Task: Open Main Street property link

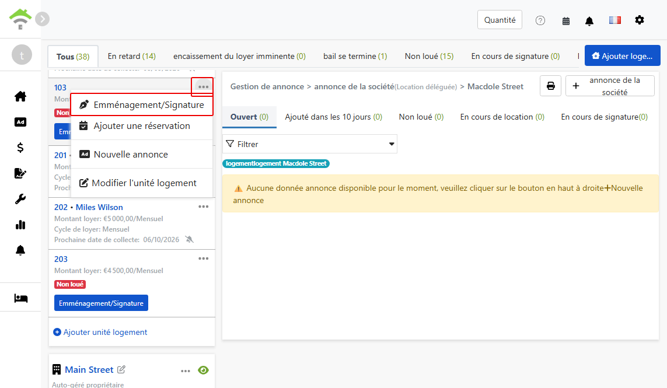Action: [x=89, y=370]
